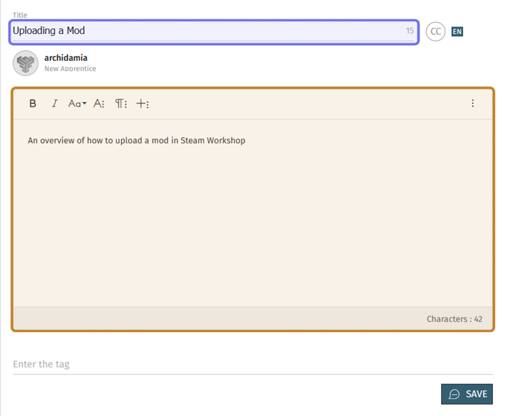Screen dimensions: 505x416
Task: Click the 'Title' field label
Action: (20, 15)
